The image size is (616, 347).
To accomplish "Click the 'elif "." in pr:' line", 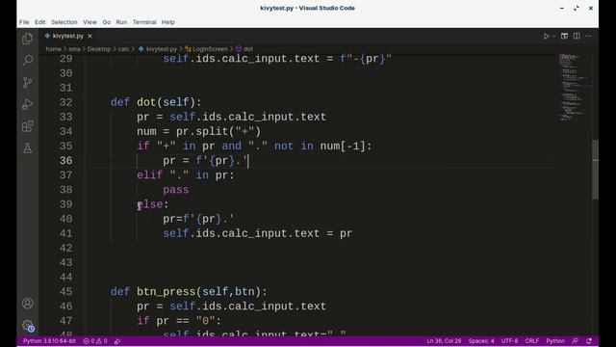I will pyautogui.click(x=186, y=175).
